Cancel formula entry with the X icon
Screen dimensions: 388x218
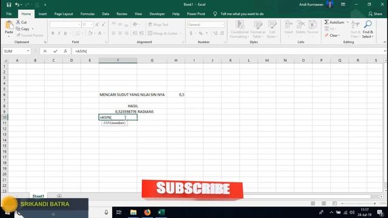[45, 51]
